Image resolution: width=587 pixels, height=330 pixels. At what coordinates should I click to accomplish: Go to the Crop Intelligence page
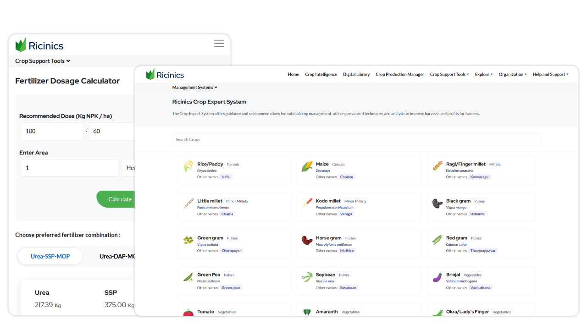point(321,75)
